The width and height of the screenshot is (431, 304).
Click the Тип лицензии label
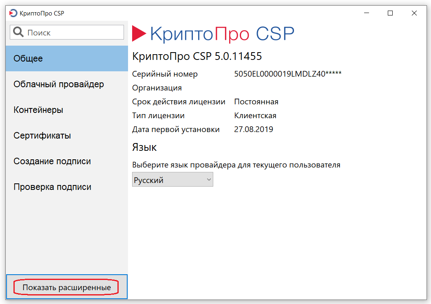pyautogui.click(x=158, y=116)
